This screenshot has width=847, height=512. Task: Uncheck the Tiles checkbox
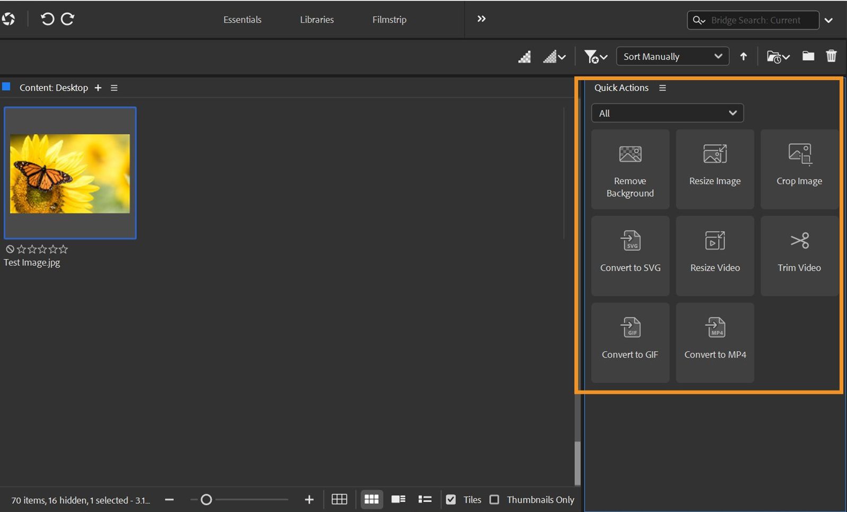pyautogui.click(x=451, y=500)
